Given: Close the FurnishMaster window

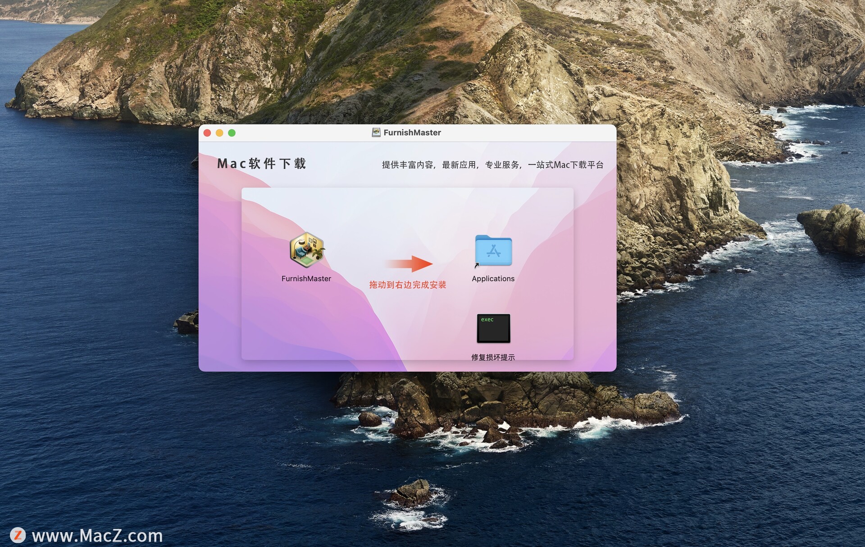Looking at the screenshot, I should 207,133.
